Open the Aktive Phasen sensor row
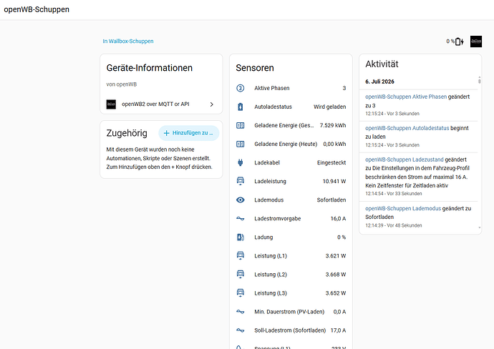Image resolution: width=494 pixels, height=349 pixels. click(x=291, y=88)
